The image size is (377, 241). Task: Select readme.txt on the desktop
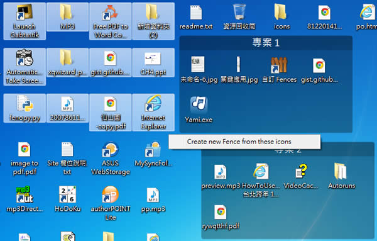(196, 17)
